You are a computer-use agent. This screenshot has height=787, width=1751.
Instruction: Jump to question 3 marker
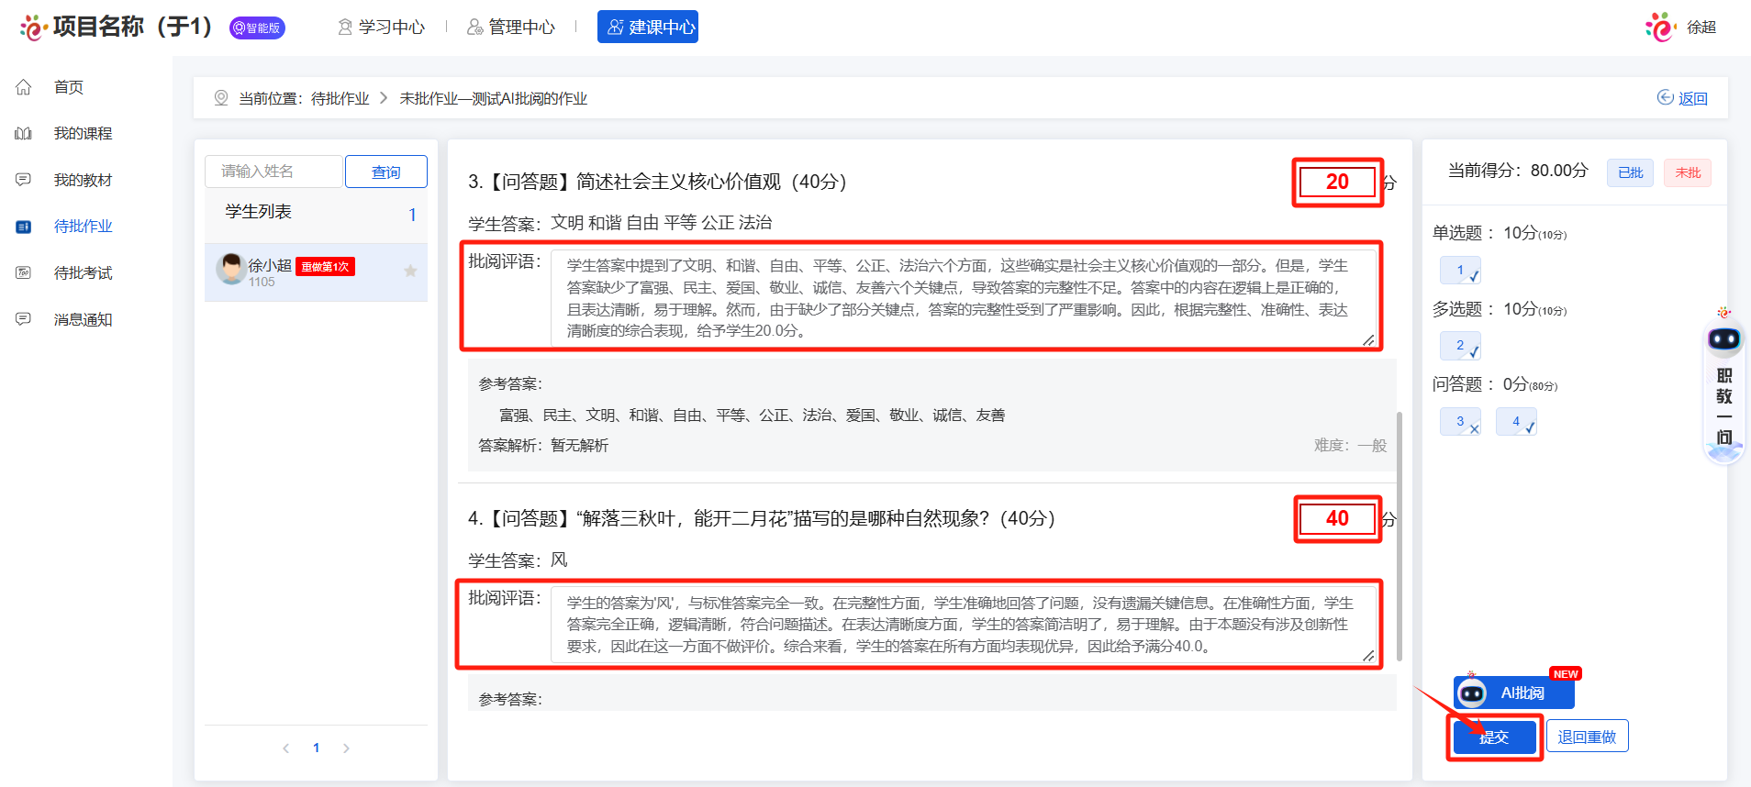coord(1461,422)
